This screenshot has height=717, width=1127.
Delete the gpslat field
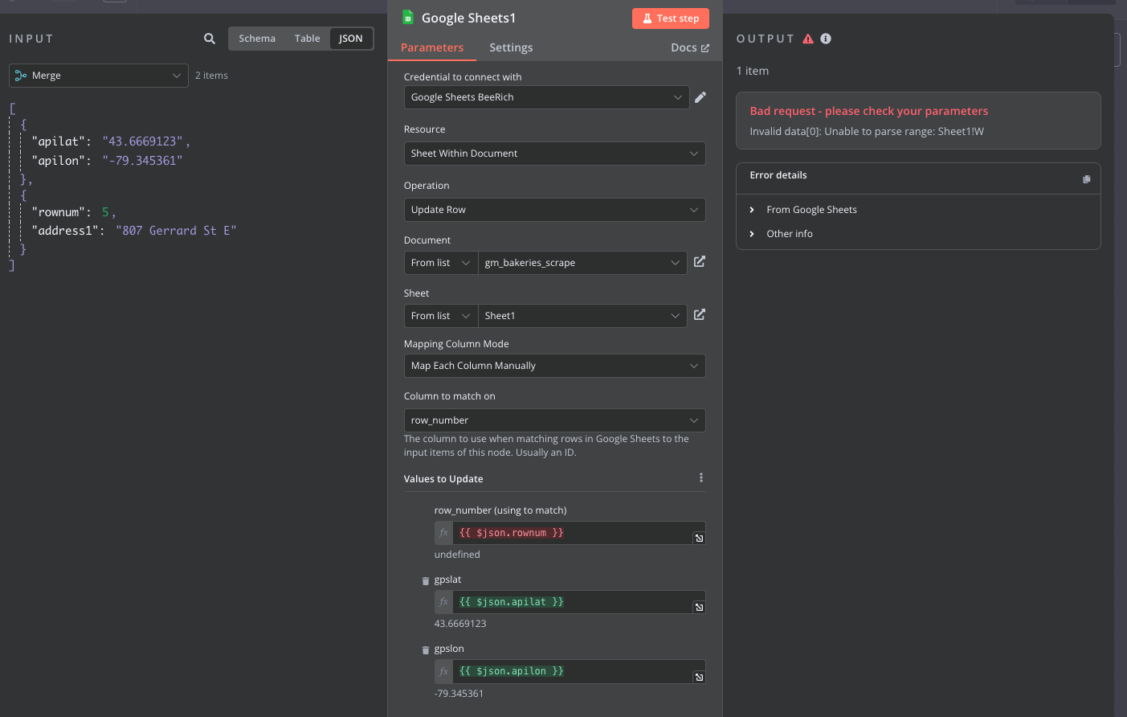click(x=426, y=580)
